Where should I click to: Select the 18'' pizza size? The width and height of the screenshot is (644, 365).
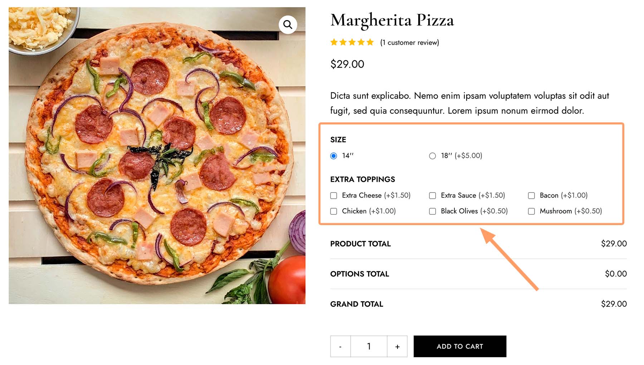[432, 156]
